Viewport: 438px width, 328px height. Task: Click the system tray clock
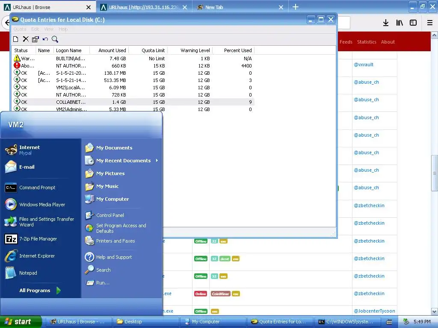click(422, 322)
